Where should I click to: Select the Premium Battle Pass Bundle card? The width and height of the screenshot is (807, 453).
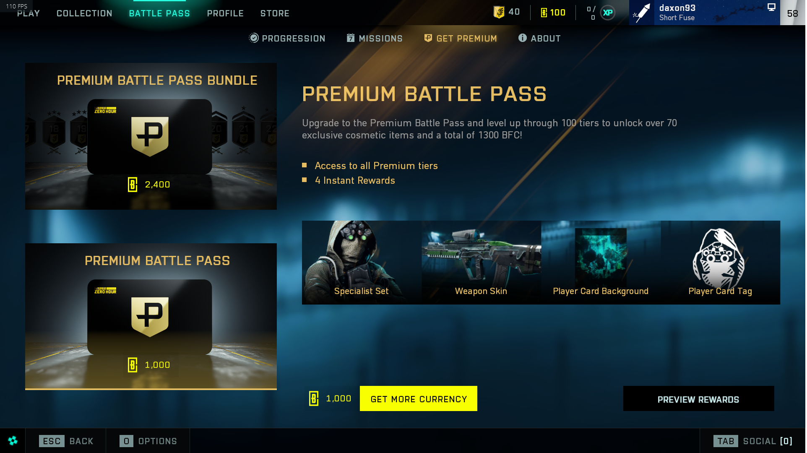tap(151, 136)
